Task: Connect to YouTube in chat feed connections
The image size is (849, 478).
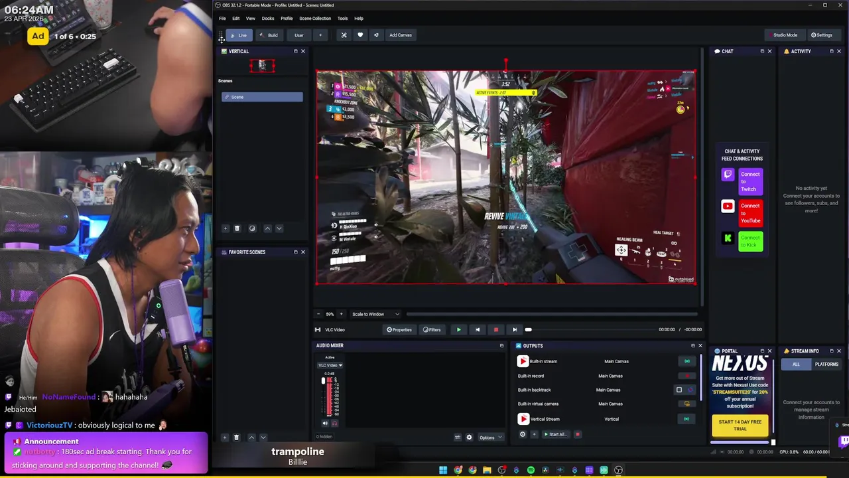Action: pos(750,213)
